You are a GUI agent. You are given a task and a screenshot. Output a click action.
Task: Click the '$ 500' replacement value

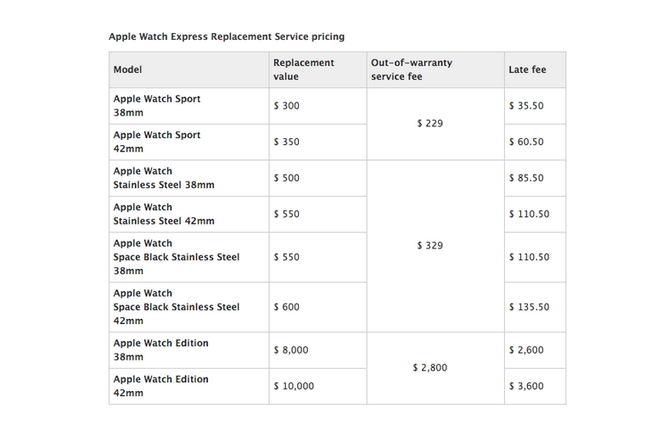[x=287, y=178]
